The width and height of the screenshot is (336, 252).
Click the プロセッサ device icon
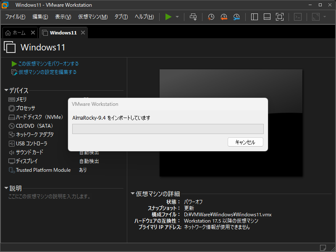click(12, 108)
